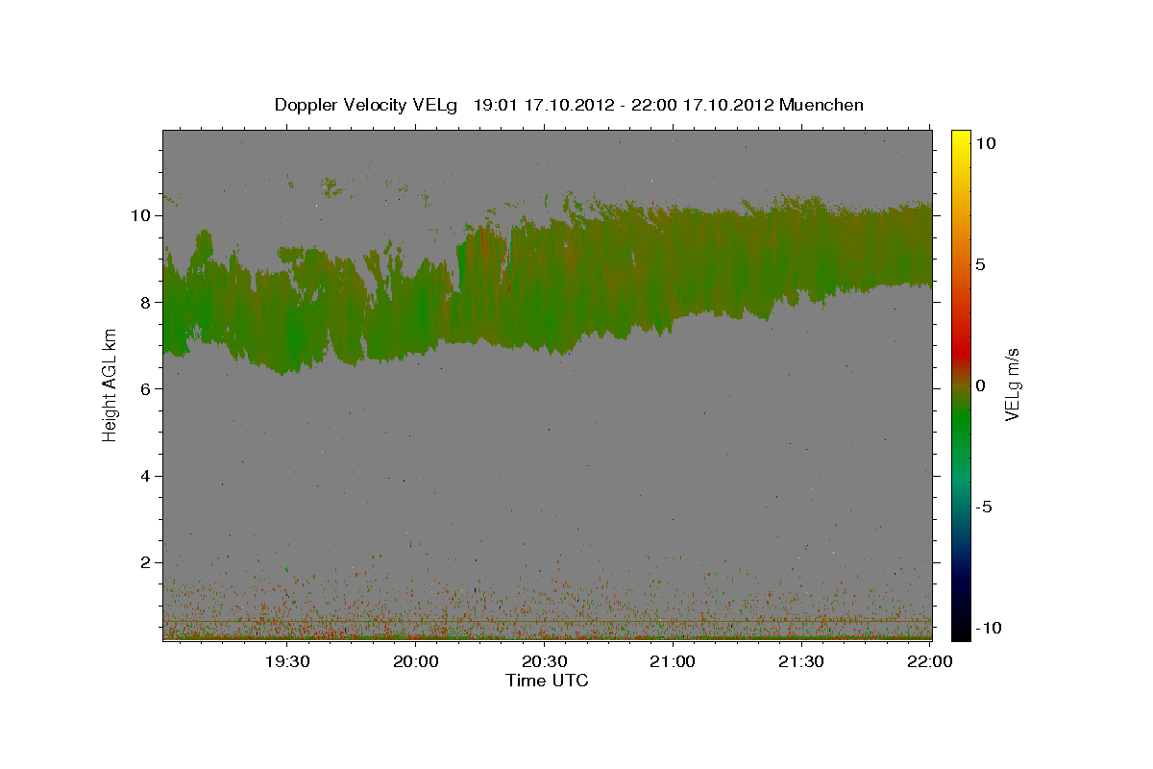
Task: Click colorbar tick value 10
Action: pyautogui.click(x=986, y=142)
